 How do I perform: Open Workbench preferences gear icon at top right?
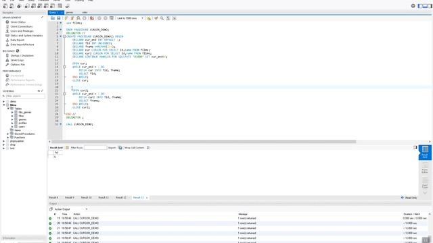(413, 6)
